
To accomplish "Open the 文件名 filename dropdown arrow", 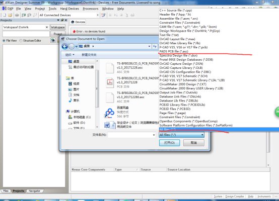I will click(154, 135).
